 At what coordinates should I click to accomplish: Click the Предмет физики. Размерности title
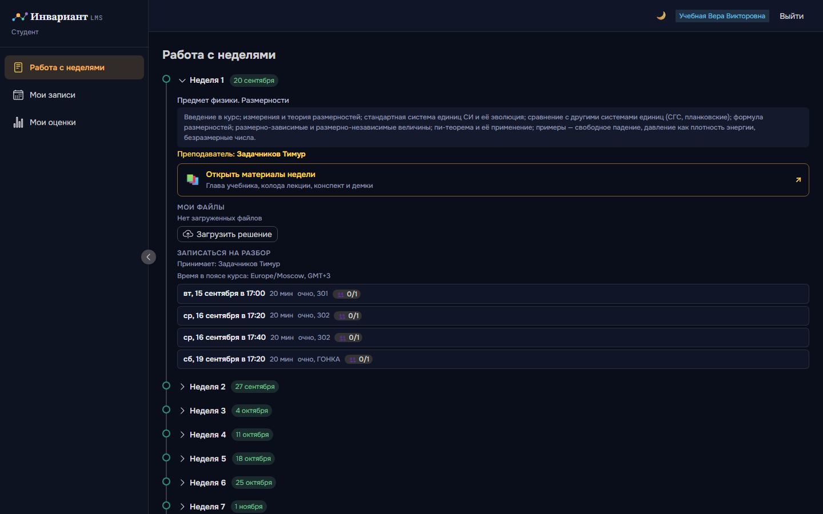[233, 101]
